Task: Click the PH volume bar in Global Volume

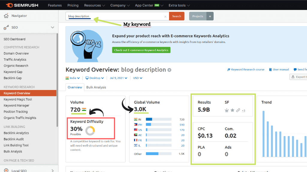Action: [x=159, y=125]
